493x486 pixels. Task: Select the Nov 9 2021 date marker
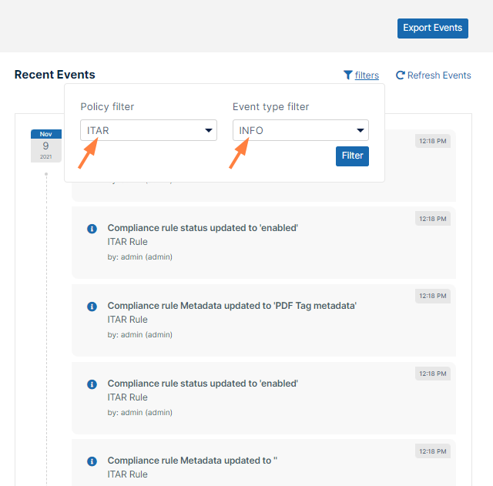click(45, 146)
